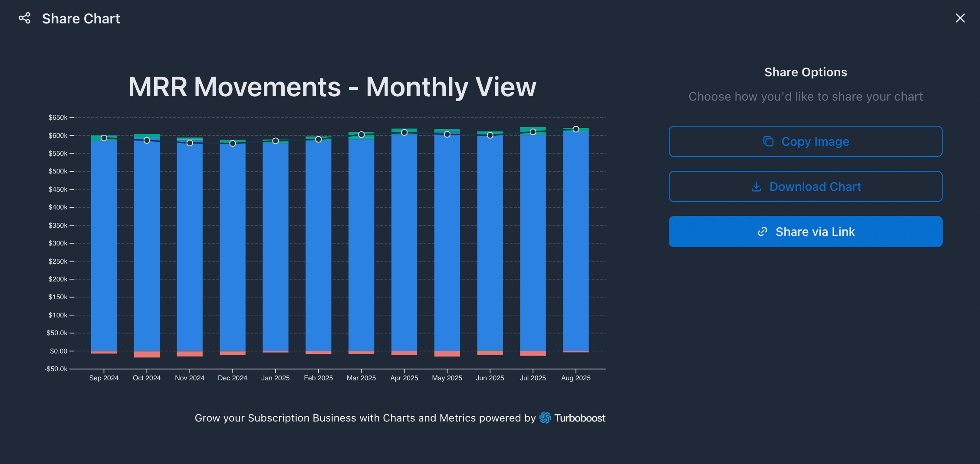This screenshot has width=980, height=464.
Task: Pick the Jun 2025 line data point
Action: 490,135
